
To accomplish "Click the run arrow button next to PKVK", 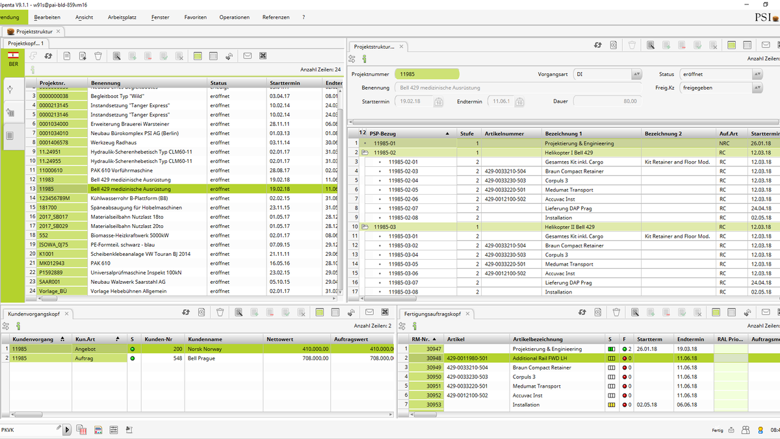I will (68, 429).
